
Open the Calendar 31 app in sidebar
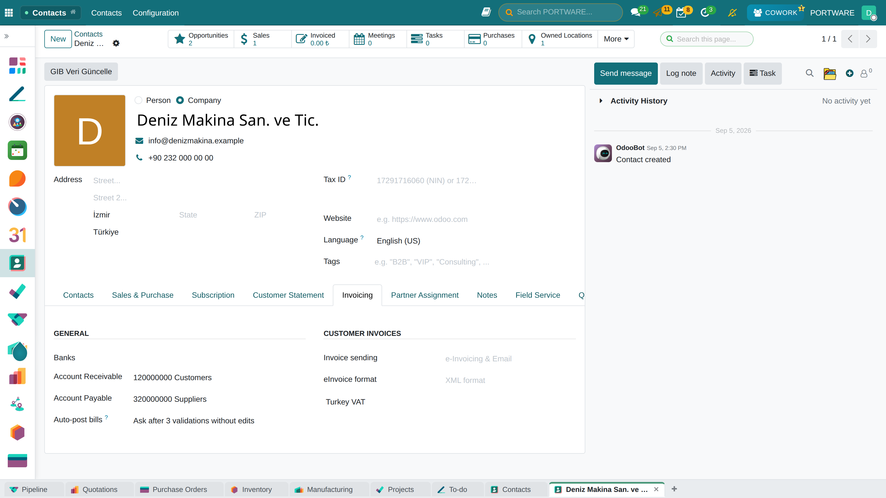coord(17,235)
